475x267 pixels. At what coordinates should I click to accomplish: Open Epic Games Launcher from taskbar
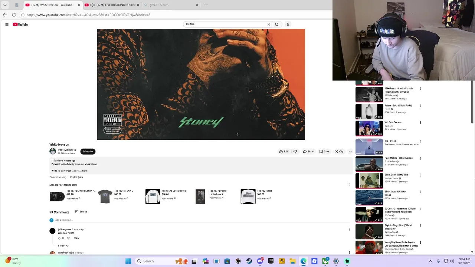coord(271,261)
